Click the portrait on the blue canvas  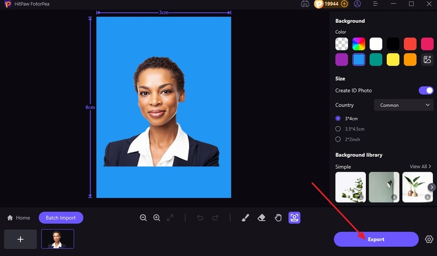[x=161, y=112]
